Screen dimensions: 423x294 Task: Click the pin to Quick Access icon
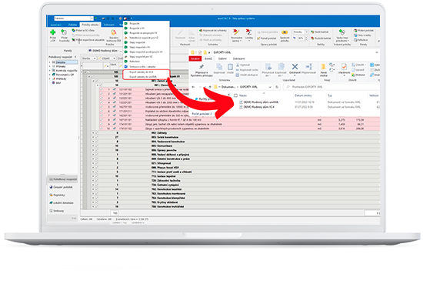pyautogui.click(x=202, y=67)
